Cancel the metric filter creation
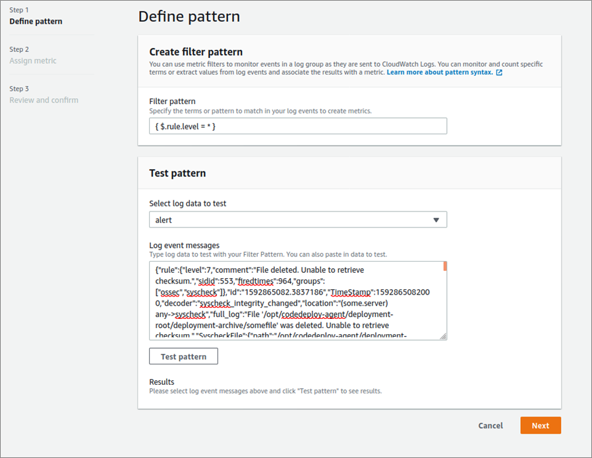This screenshot has height=458, width=592. tap(490, 426)
